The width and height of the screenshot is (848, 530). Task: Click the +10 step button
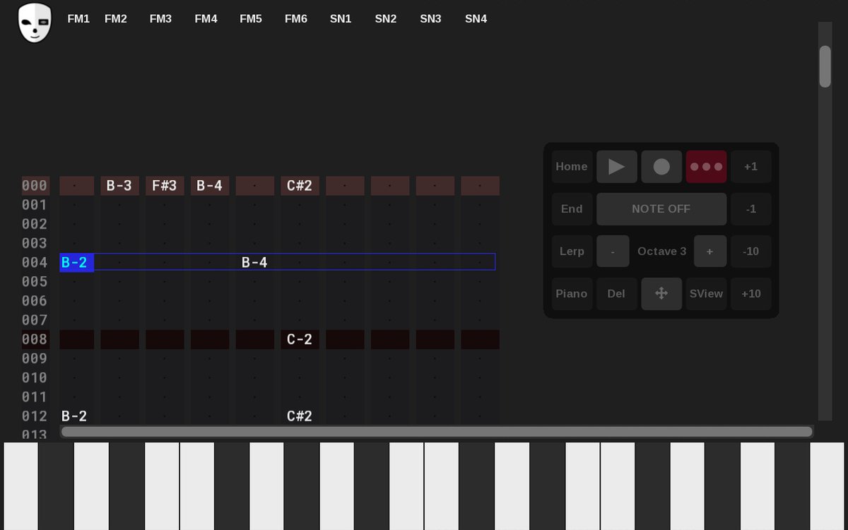[x=751, y=294]
